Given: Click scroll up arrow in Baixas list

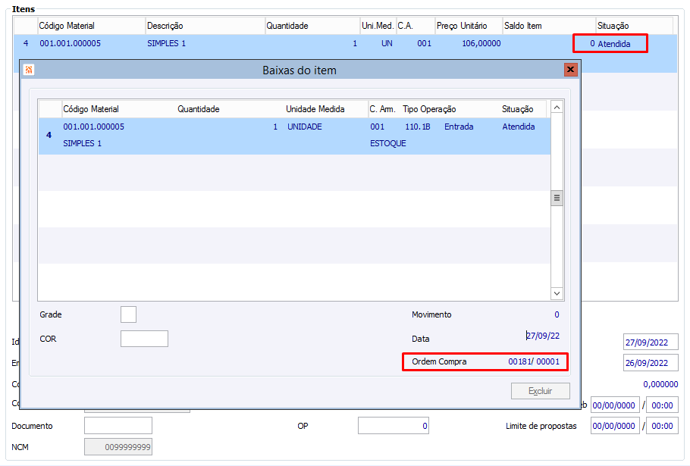Looking at the screenshot, I should [x=557, y=108].
